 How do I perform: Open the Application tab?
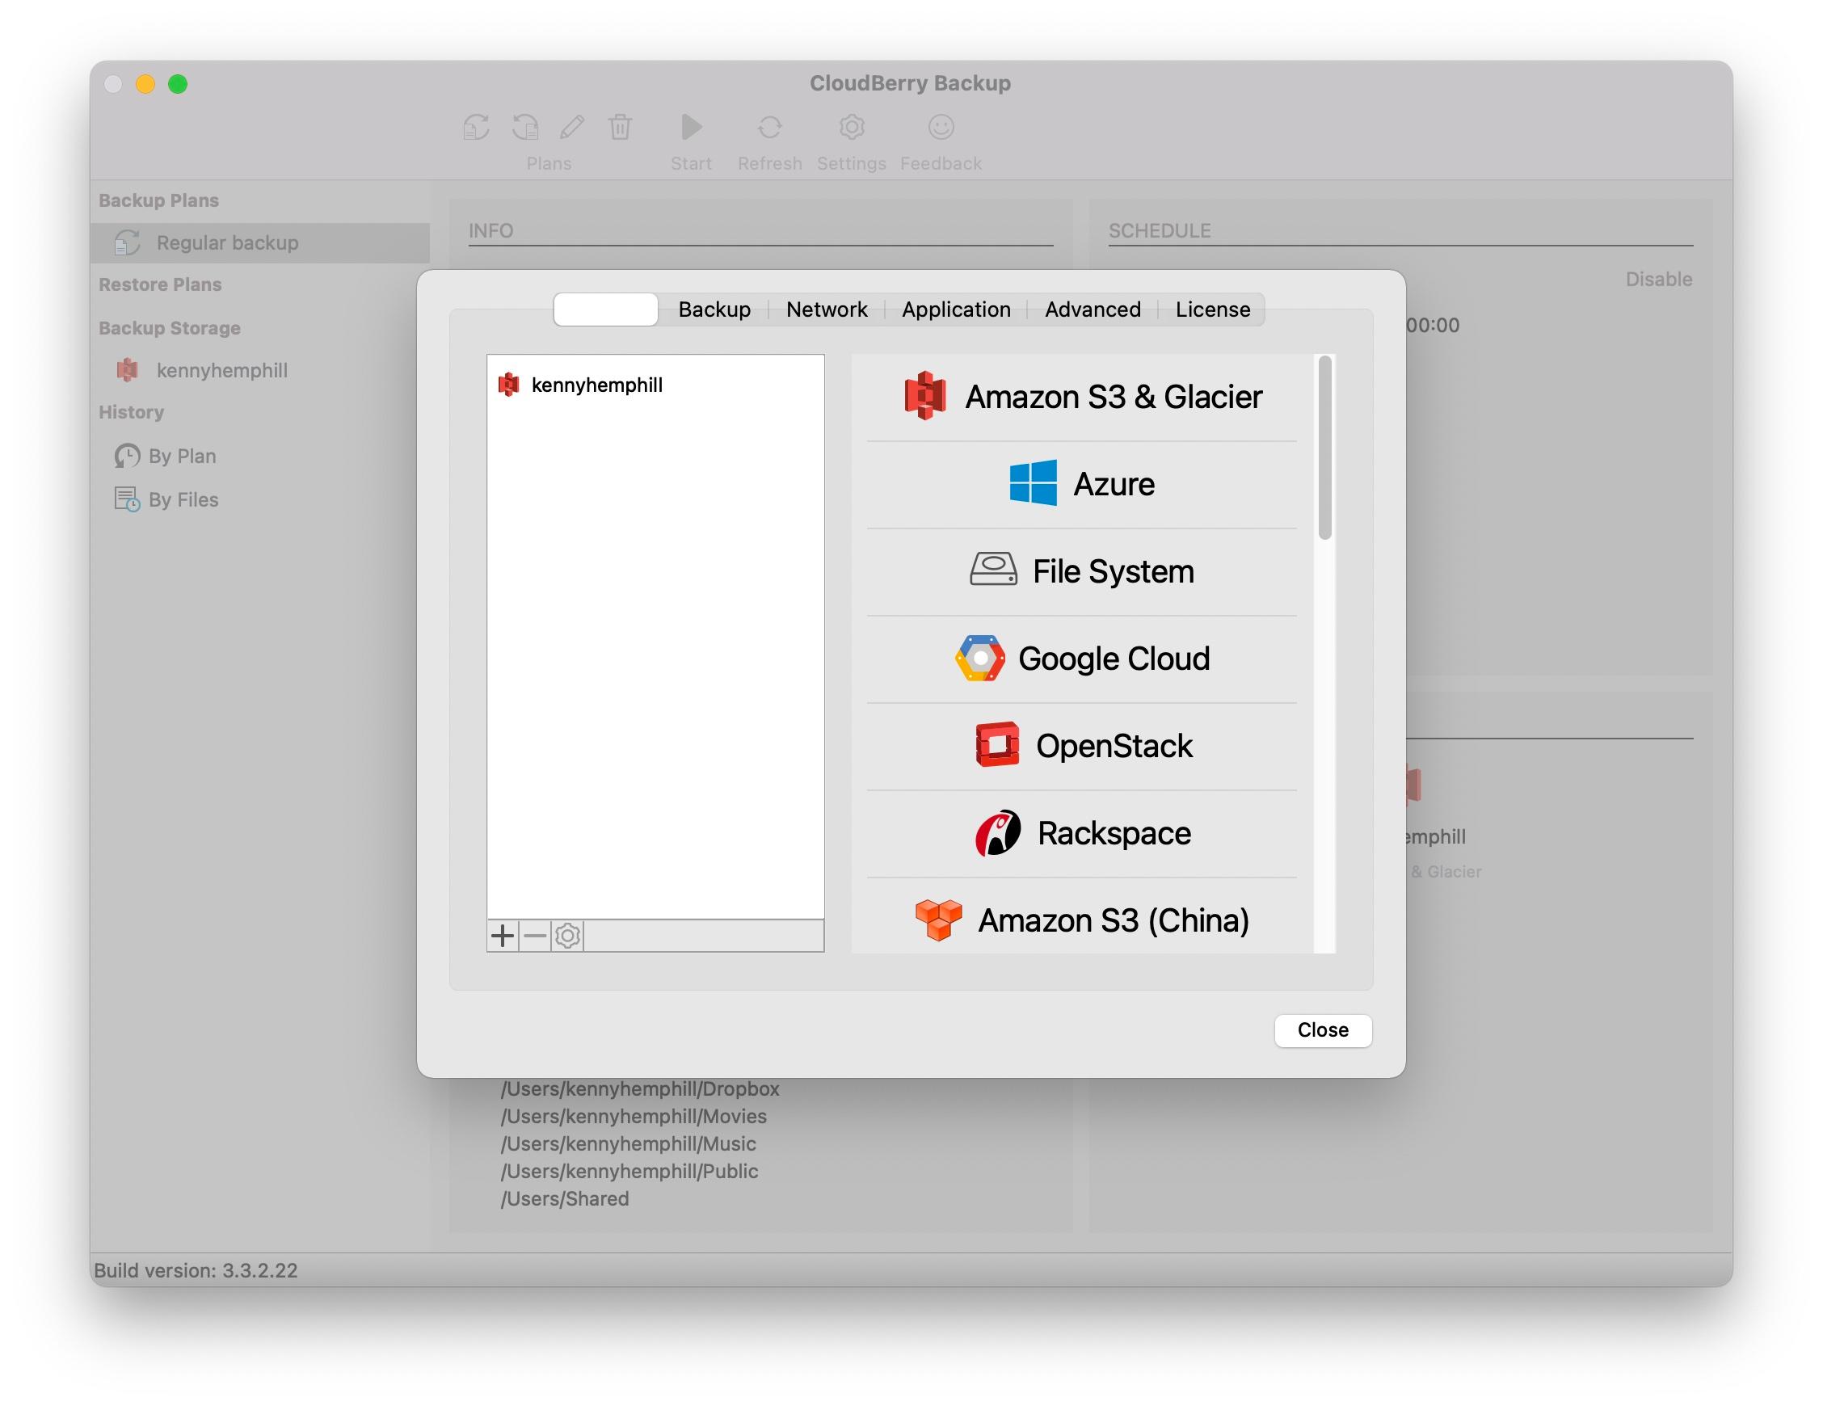[956, 309]
